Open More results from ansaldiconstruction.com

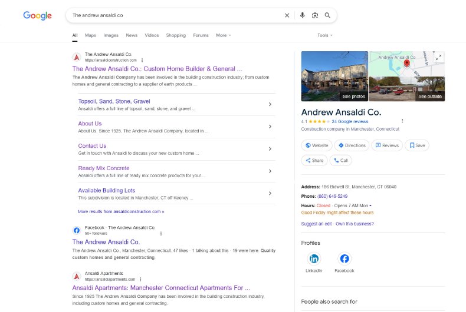(x=121, y=211)
